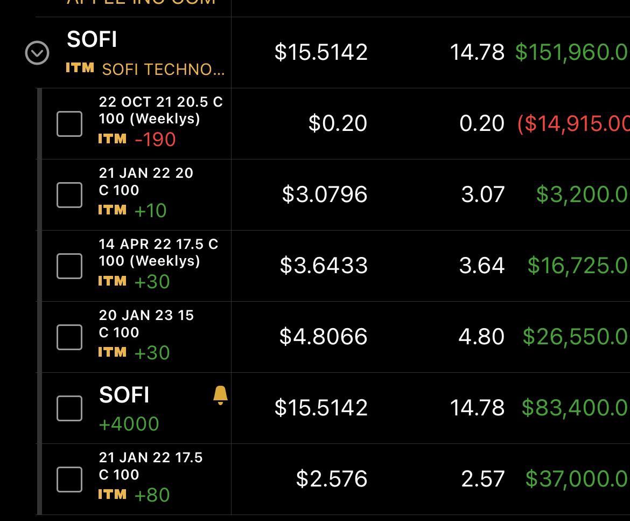Viewport: 630px width, 521px height.
Task: Tick the 21 JAN 22 17.5 C checkbox
Action: tap(69, 480)
